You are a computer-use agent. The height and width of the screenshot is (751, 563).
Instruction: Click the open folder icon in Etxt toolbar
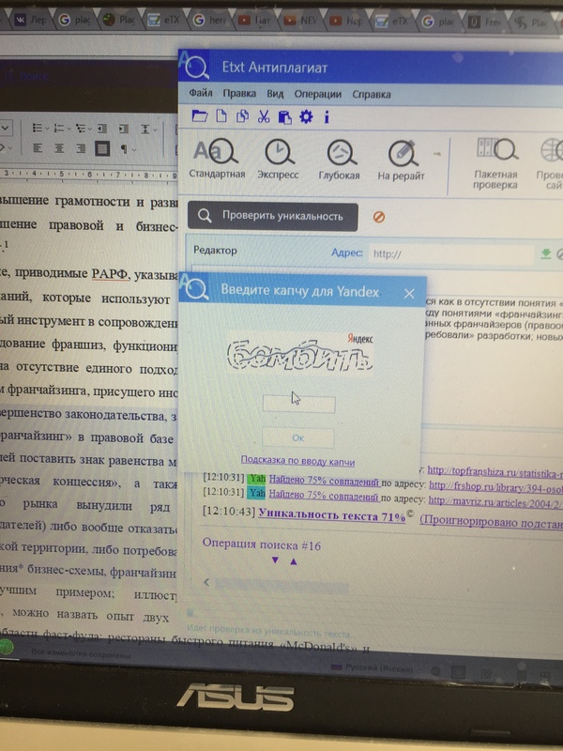click(199, 117)
